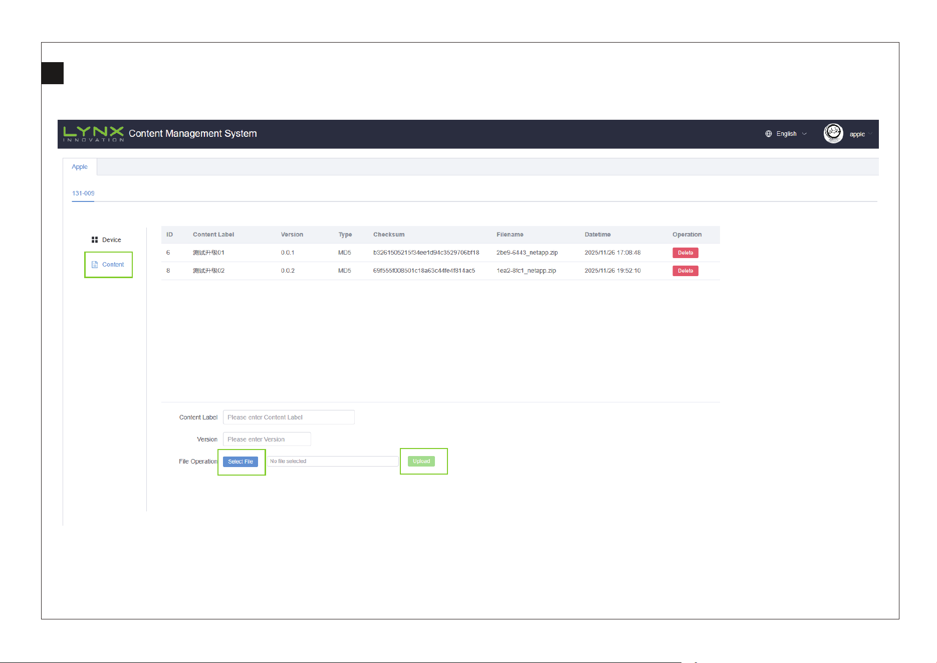Delete the 测试升级01 content row
937x663 pixels.
[x=685, y=253]
